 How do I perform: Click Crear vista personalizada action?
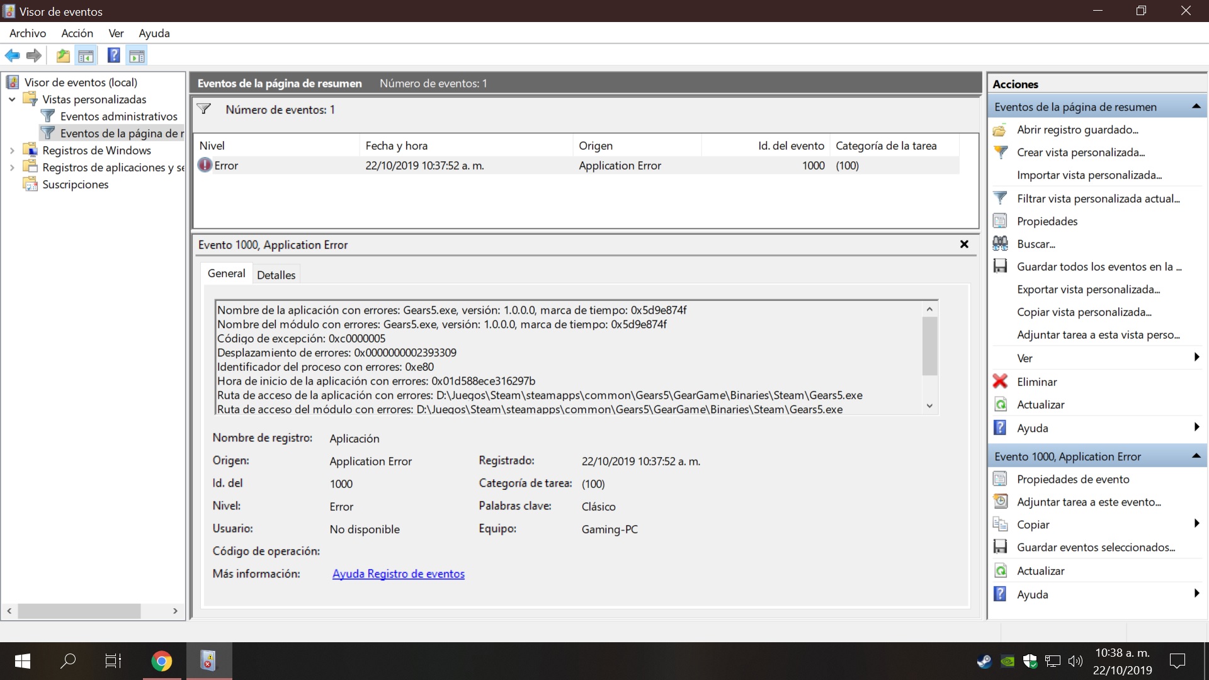point(1081,152)
